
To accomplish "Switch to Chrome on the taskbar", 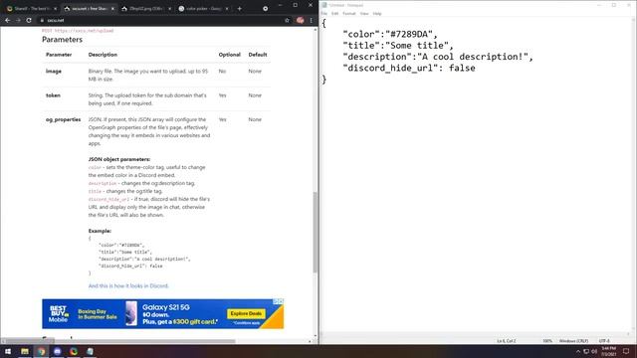I will click(x=41, y=351).
